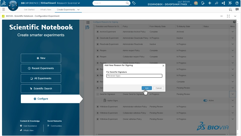
Task: Open the User Assistance link
Action: click(x=30, y=126)
